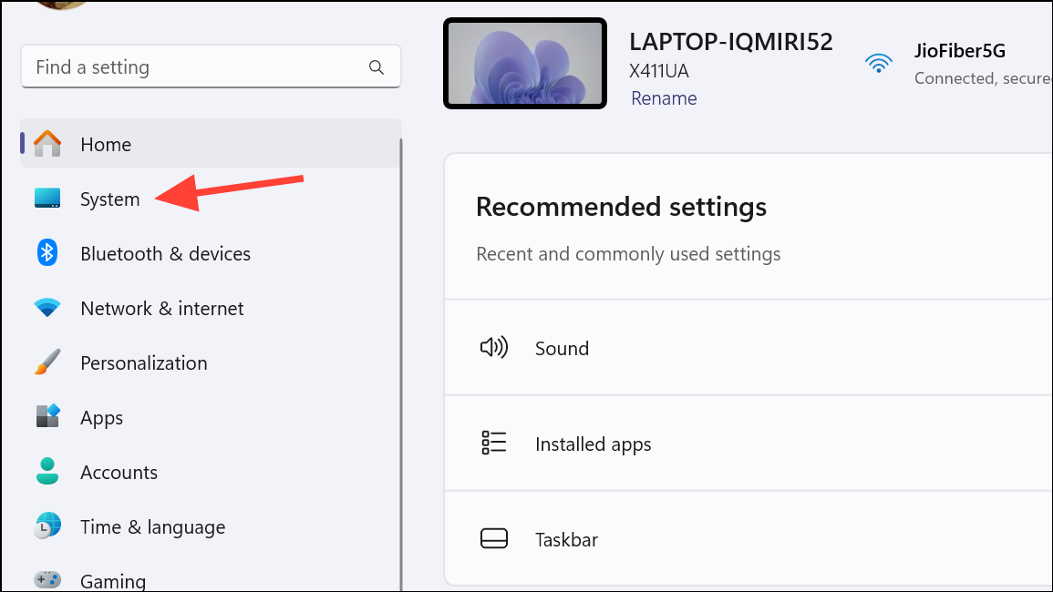Select the Personalization paintbrush icon
Screen dimensions: 1053x592
tap(46, 362)
